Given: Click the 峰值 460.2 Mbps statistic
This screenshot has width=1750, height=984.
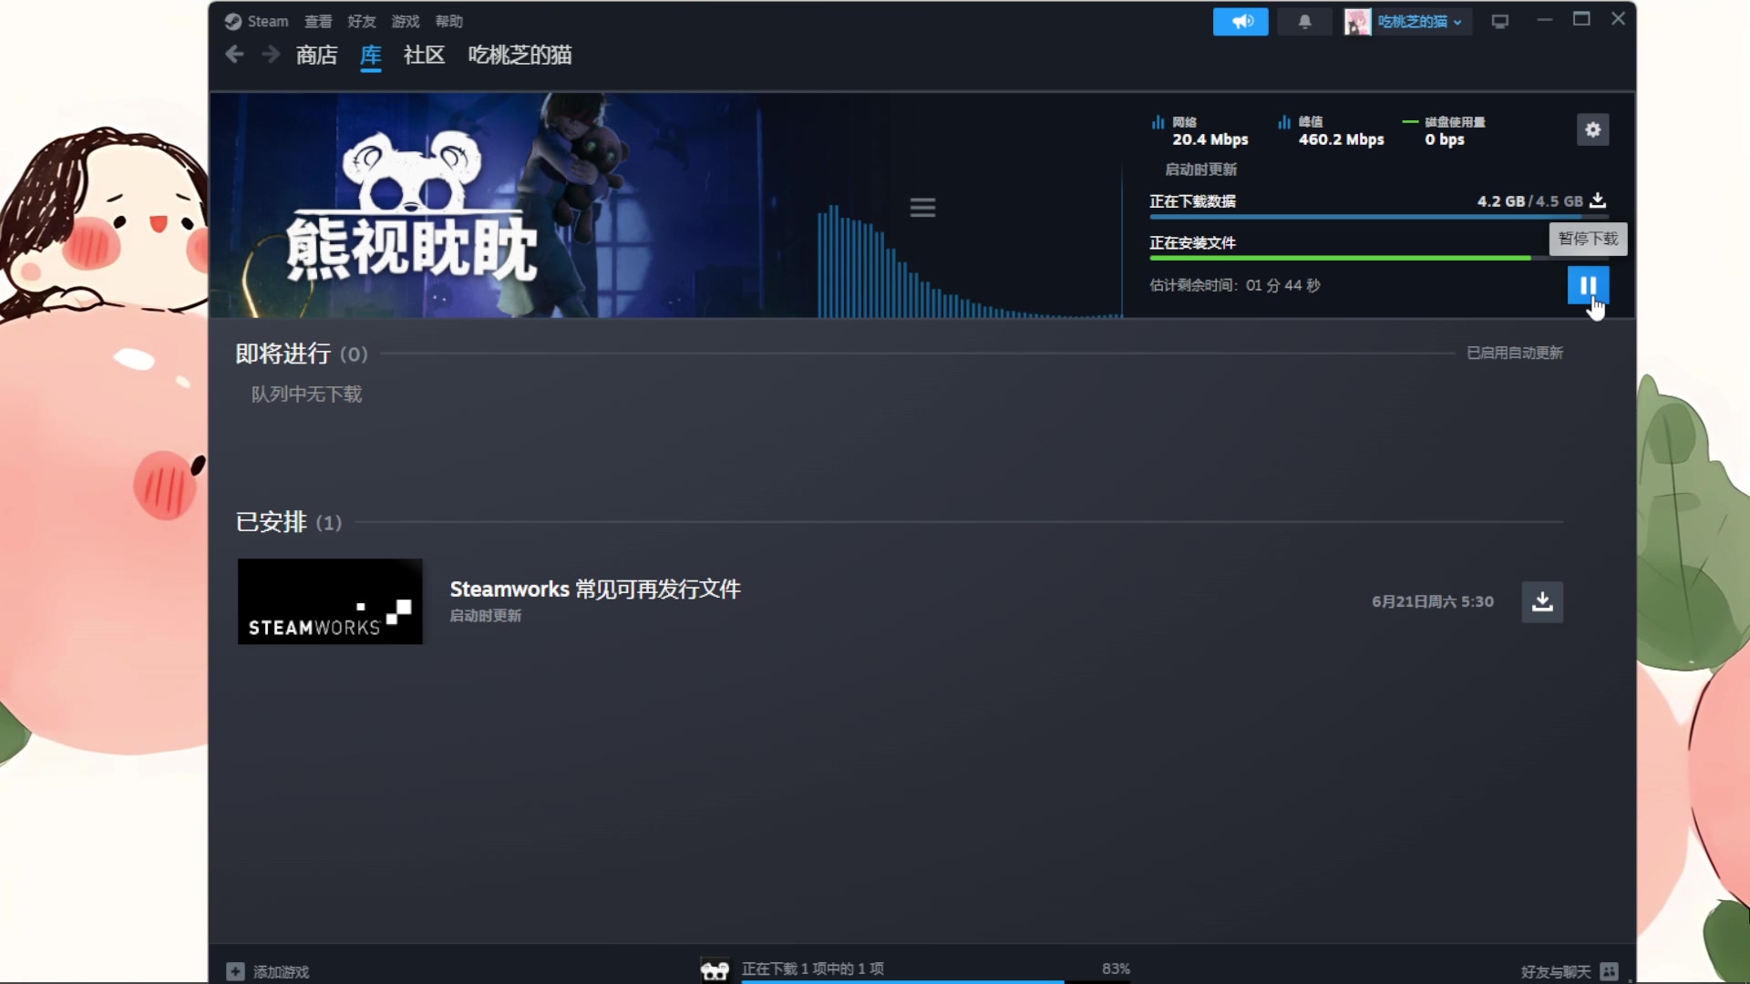Looking at the screenshot, I should [x=1332, y=131].
